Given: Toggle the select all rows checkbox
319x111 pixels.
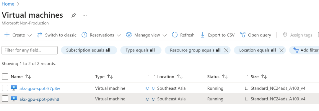Looking at the screenshot, I should [x=5, y=77].
